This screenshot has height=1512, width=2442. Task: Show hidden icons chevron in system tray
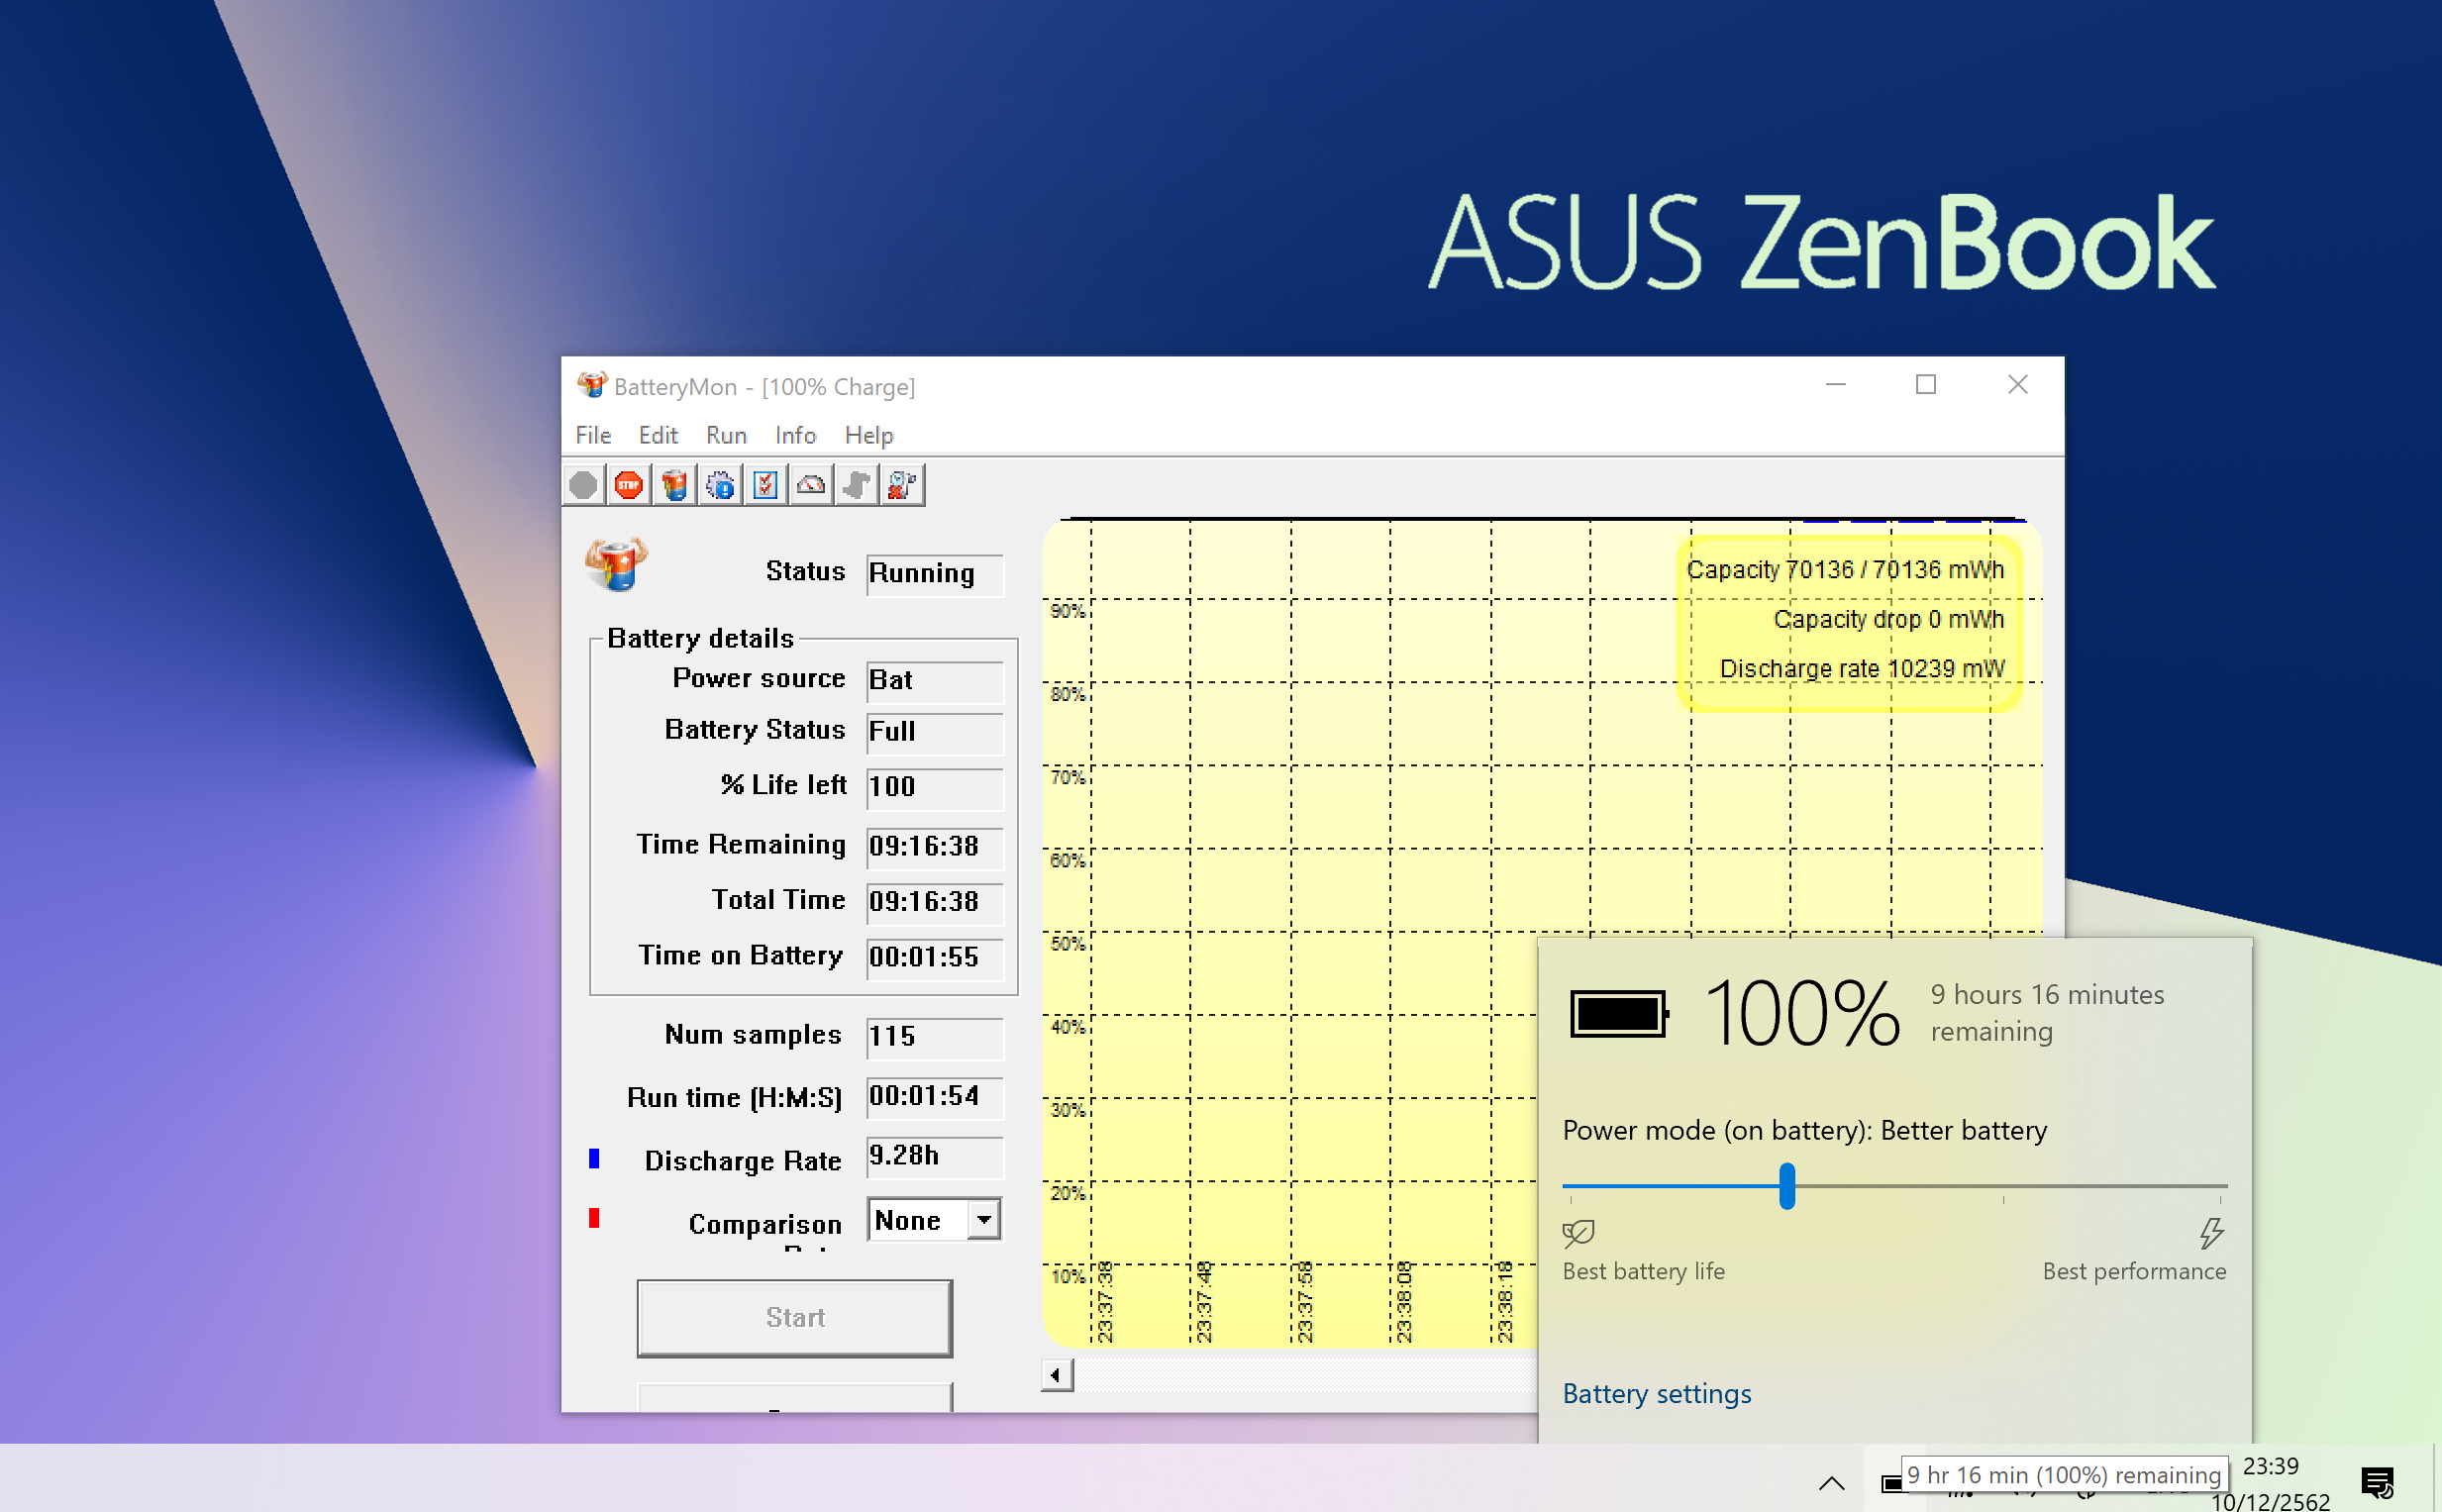click(x=1831, y=1484)
